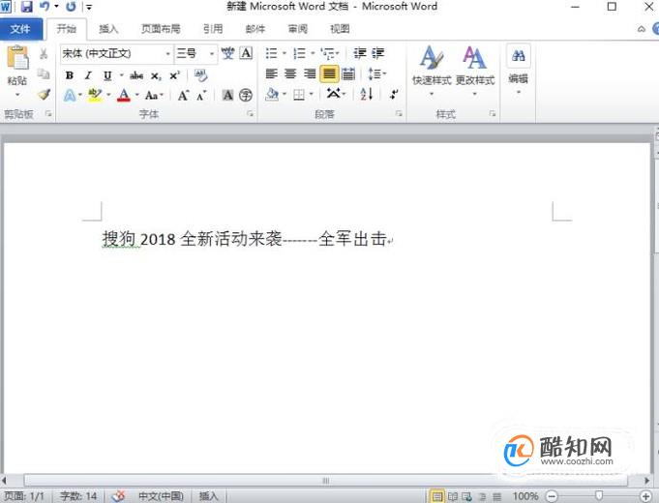Switch to the Insert (插入) tab
The width and height of the screenshot is (659, 503).
click(x=108, y=29)
